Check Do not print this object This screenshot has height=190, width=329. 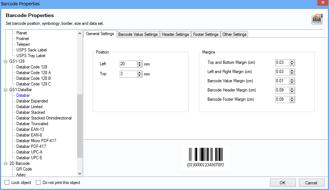click(38, 183)
